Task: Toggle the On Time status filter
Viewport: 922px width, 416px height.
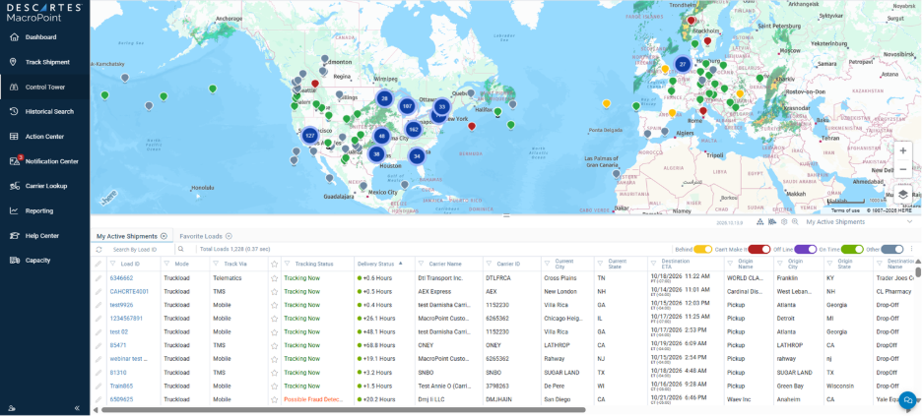Action: pyautogui.click(x=852, y=250)
